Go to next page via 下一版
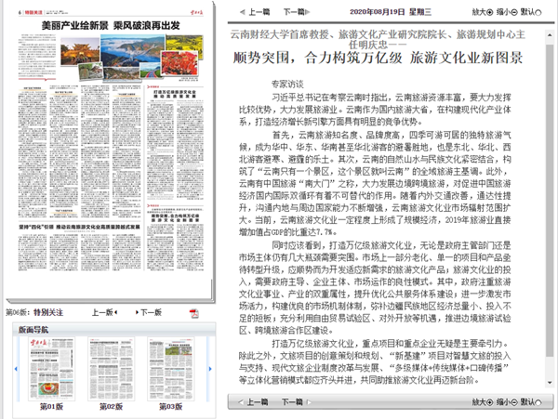 tap(149, 312)
